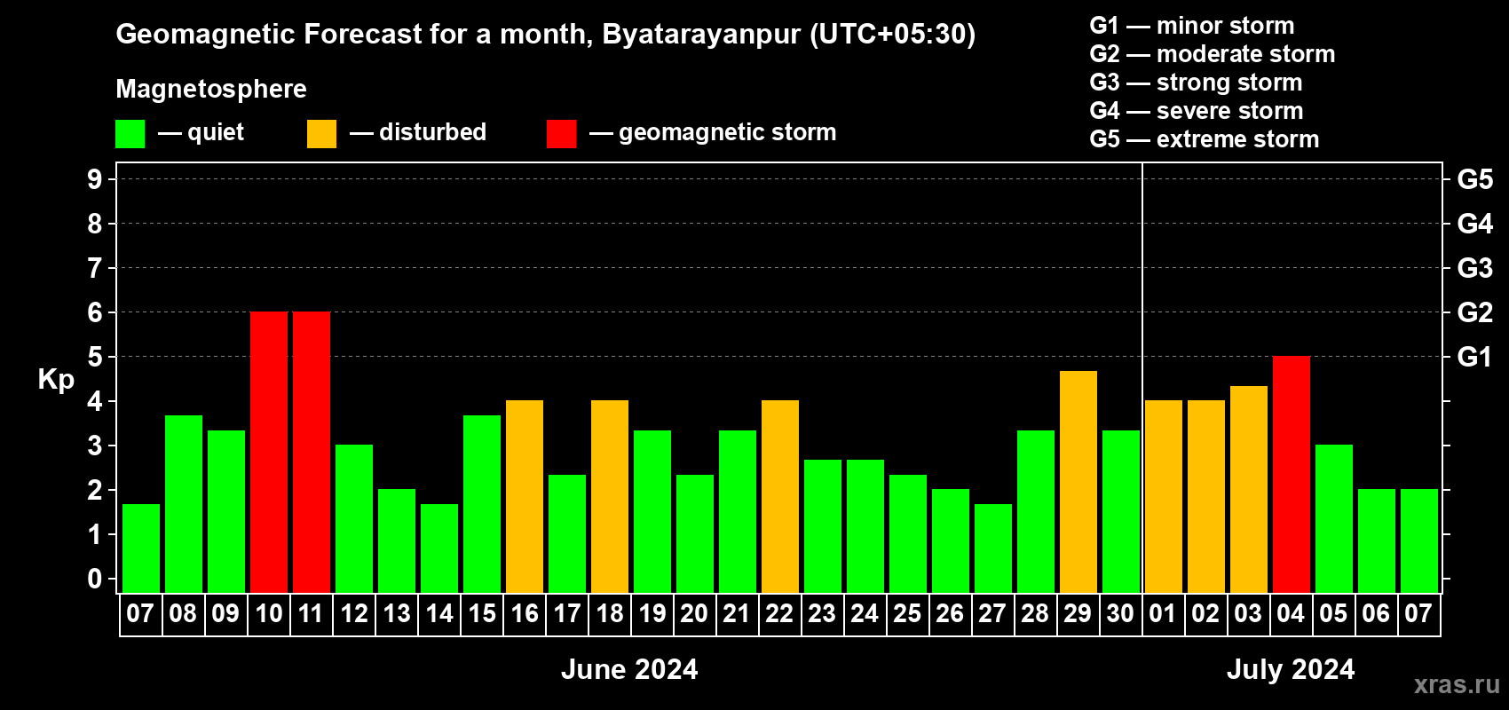Click the Kp axis value 0
Viewport: 1509px width, 710px height.
click(95, 579)
